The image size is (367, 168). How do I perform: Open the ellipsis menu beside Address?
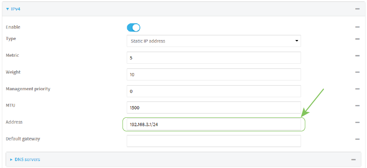(357, 122)
